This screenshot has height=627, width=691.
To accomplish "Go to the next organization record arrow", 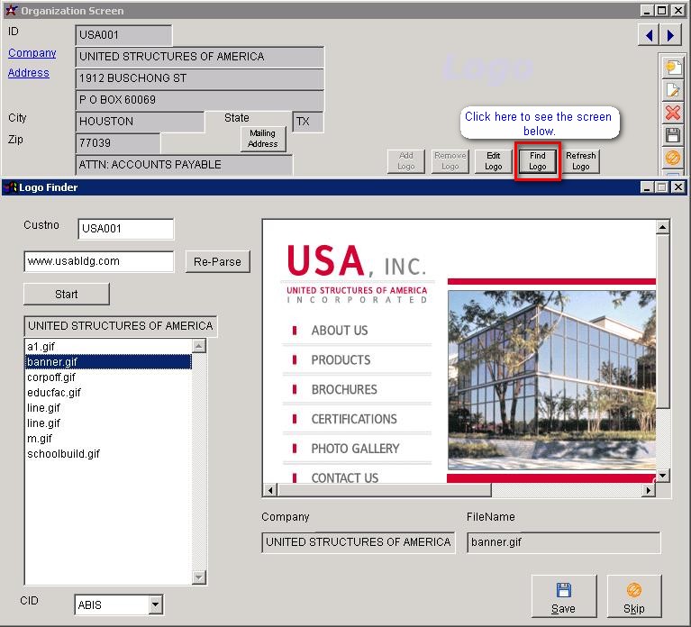I will tap(670, 35).
